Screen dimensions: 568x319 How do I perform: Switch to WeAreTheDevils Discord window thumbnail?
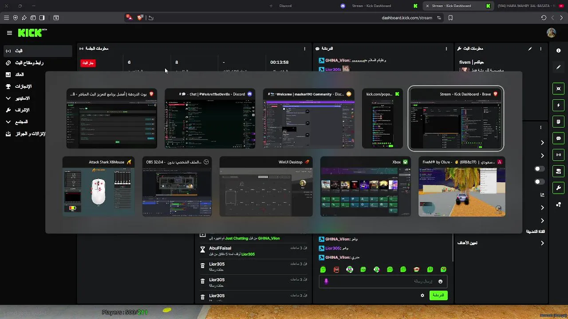pos(210,119)
